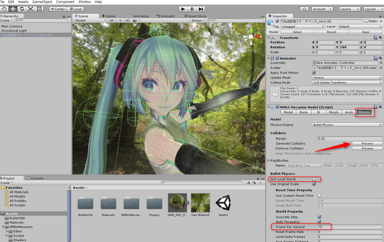
Task: Toggle the Local handle rotation button
Action: (x=75, y=9)
